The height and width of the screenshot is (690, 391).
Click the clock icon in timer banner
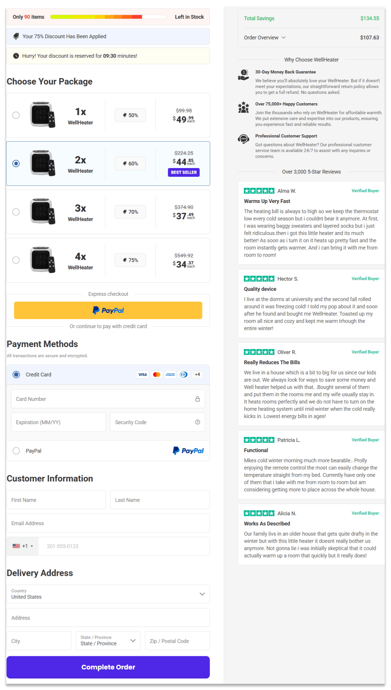point(16,56)
